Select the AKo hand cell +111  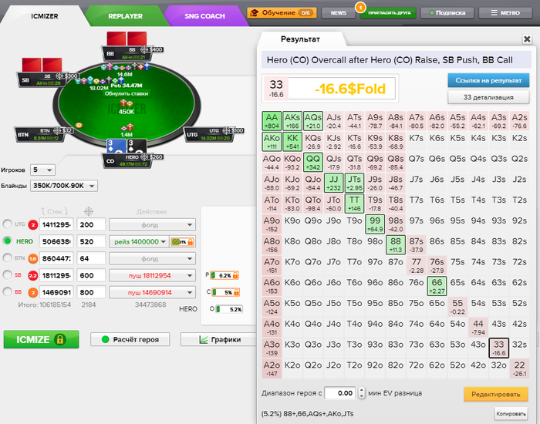click(x=272, y=141)
